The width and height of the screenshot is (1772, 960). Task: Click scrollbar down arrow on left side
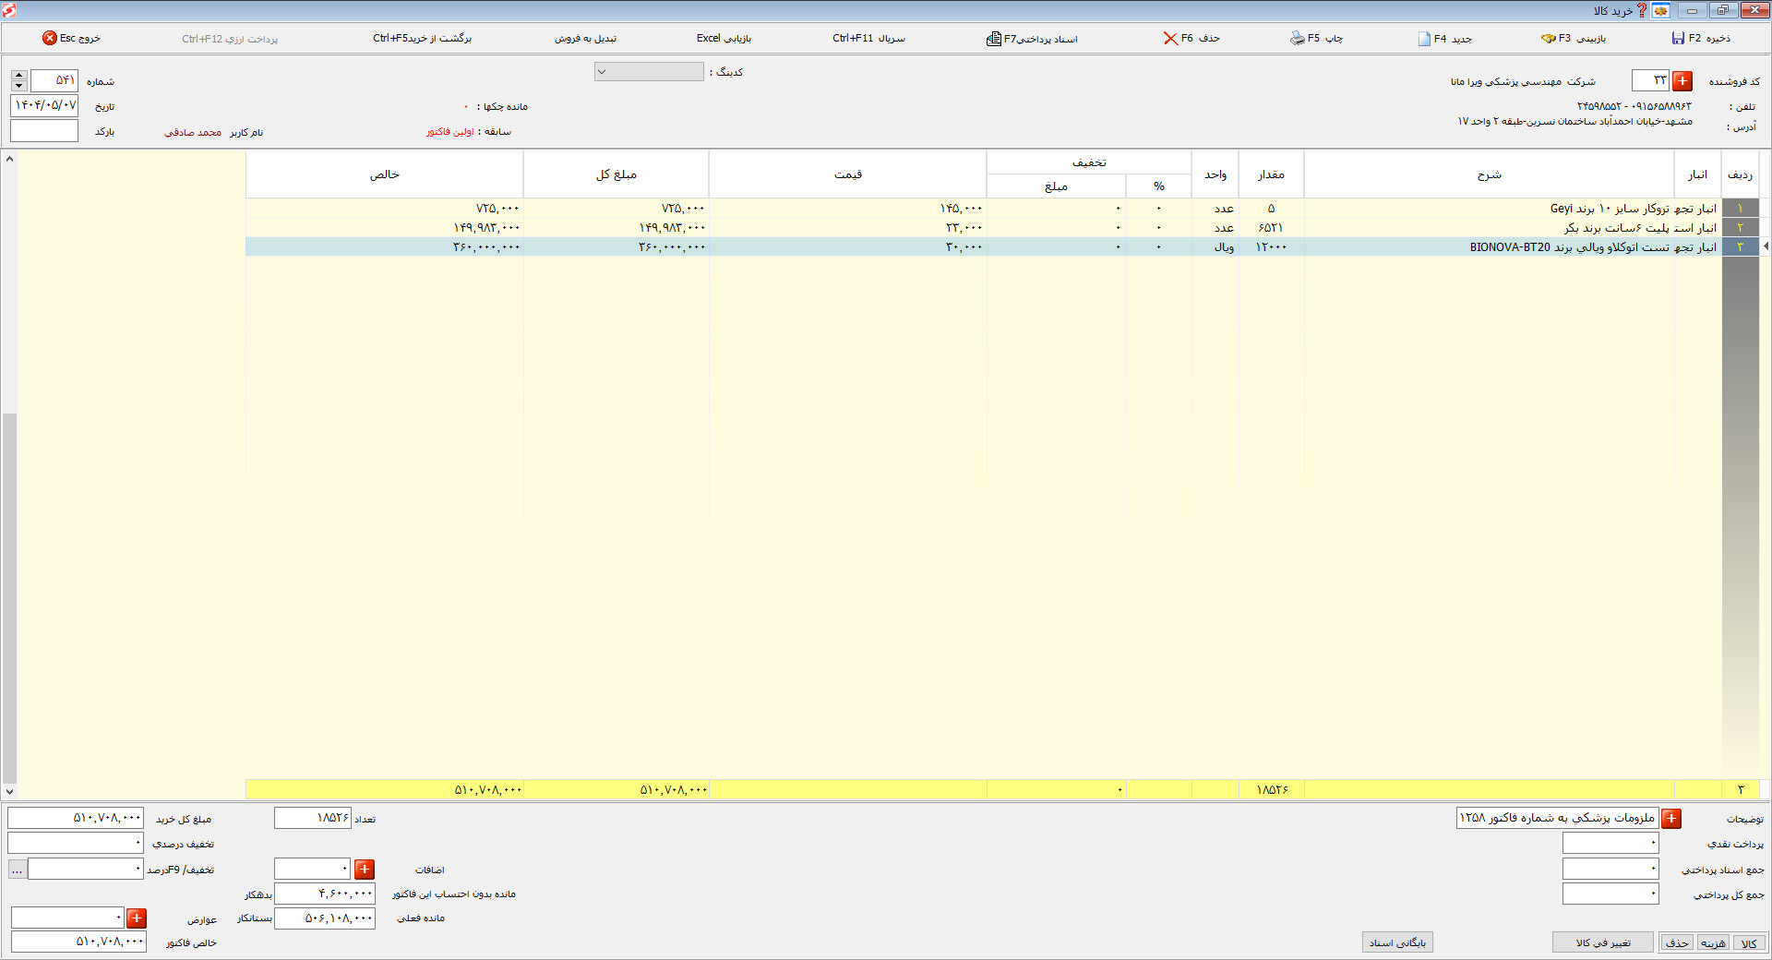coord(9,791)
